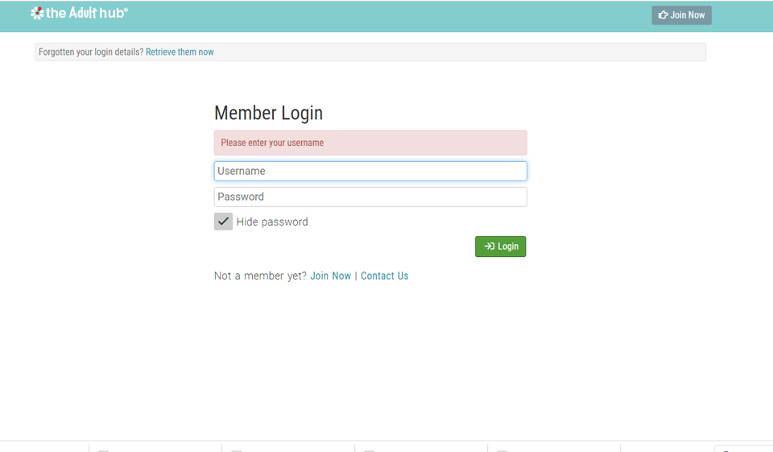
Task: Click the flower logo icon in header
Action: [x=37, y=13]
